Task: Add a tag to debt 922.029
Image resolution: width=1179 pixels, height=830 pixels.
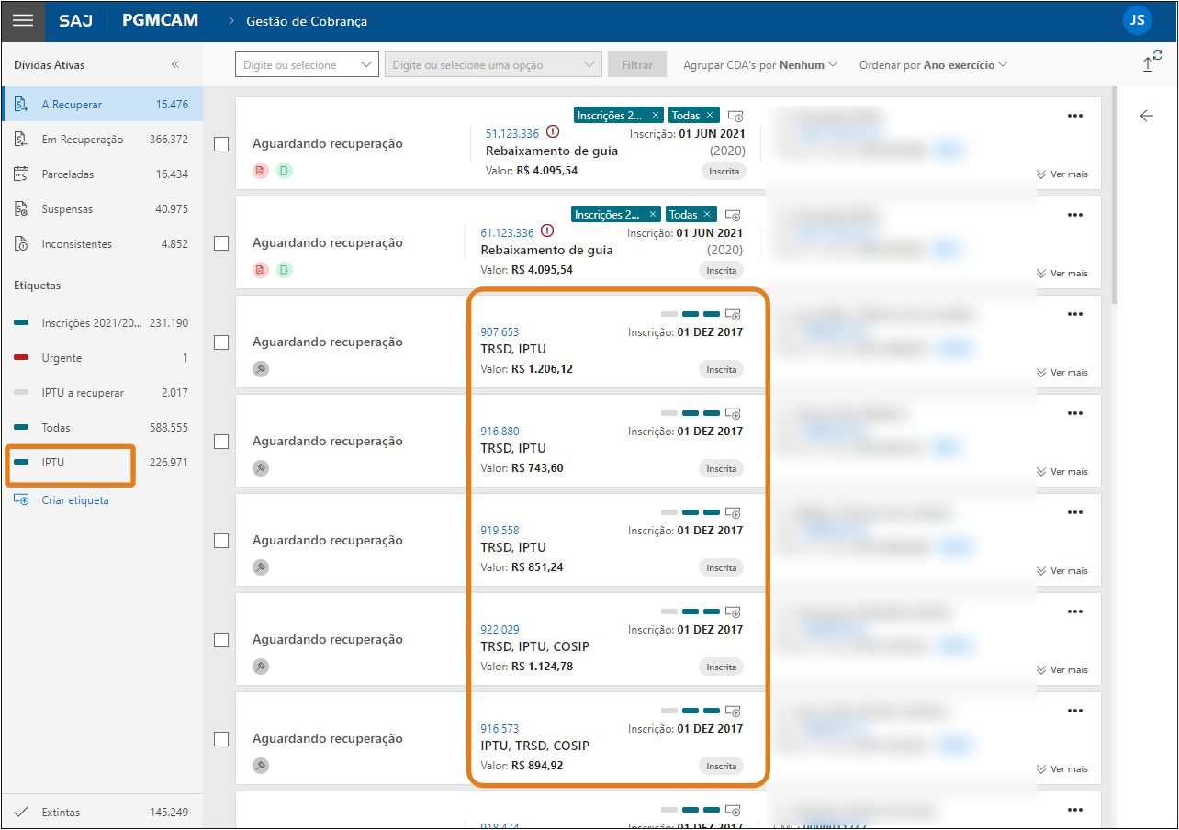Action: pyautogui.click(x=733, y=611)
